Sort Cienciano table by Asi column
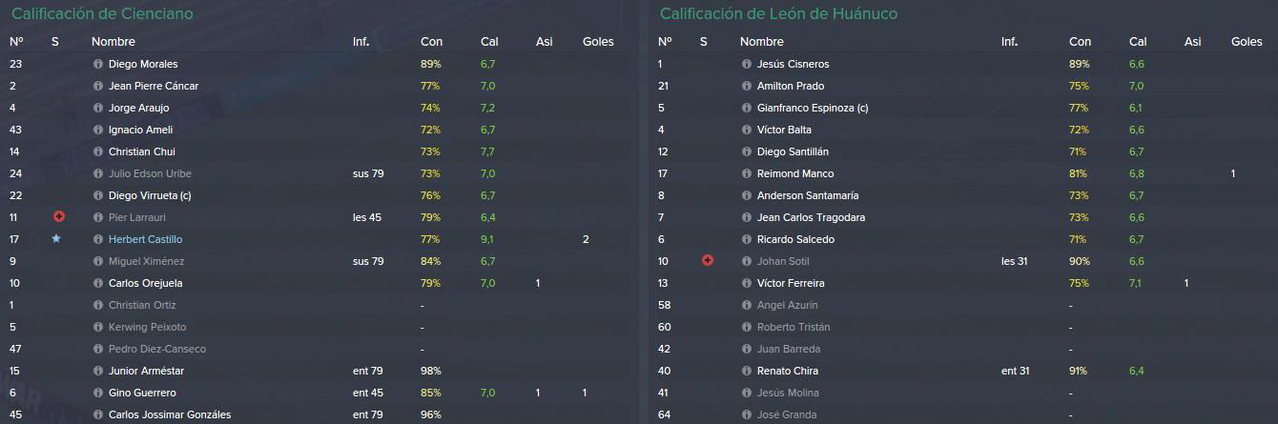 coord(544,42)
